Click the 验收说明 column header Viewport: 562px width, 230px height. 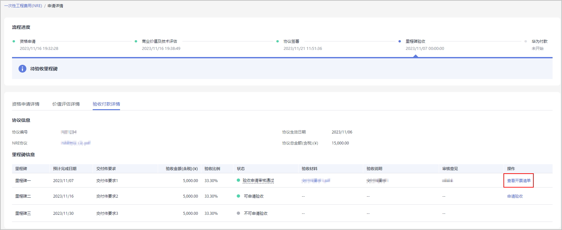374,169
